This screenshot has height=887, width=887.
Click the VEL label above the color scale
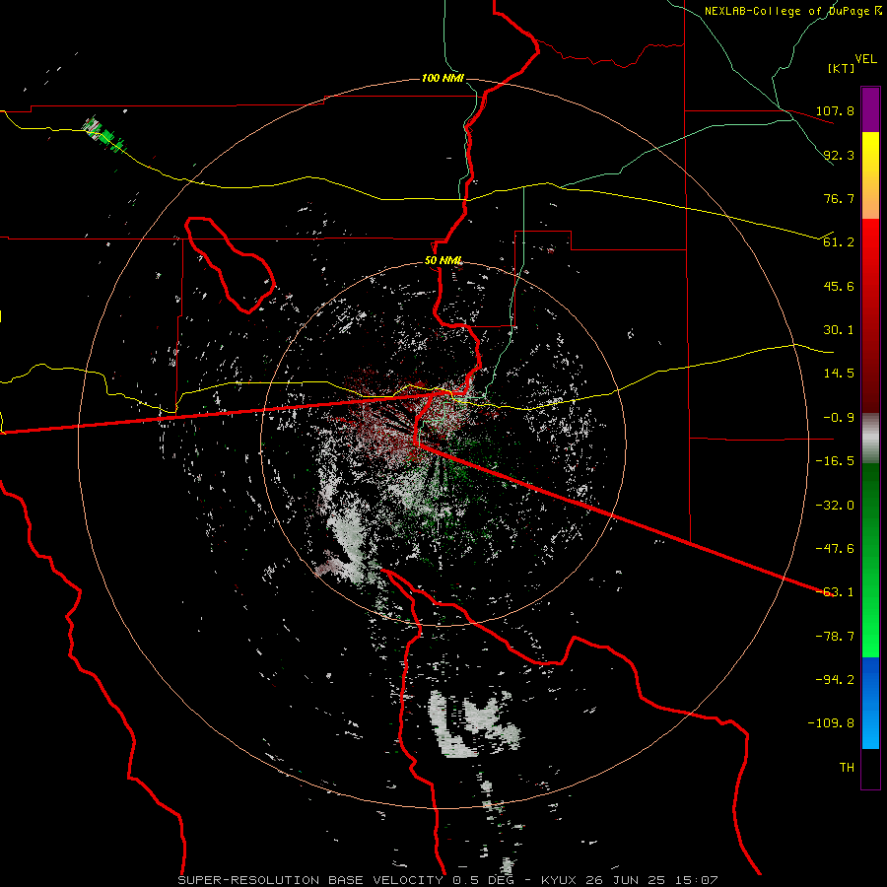point(865,59)
